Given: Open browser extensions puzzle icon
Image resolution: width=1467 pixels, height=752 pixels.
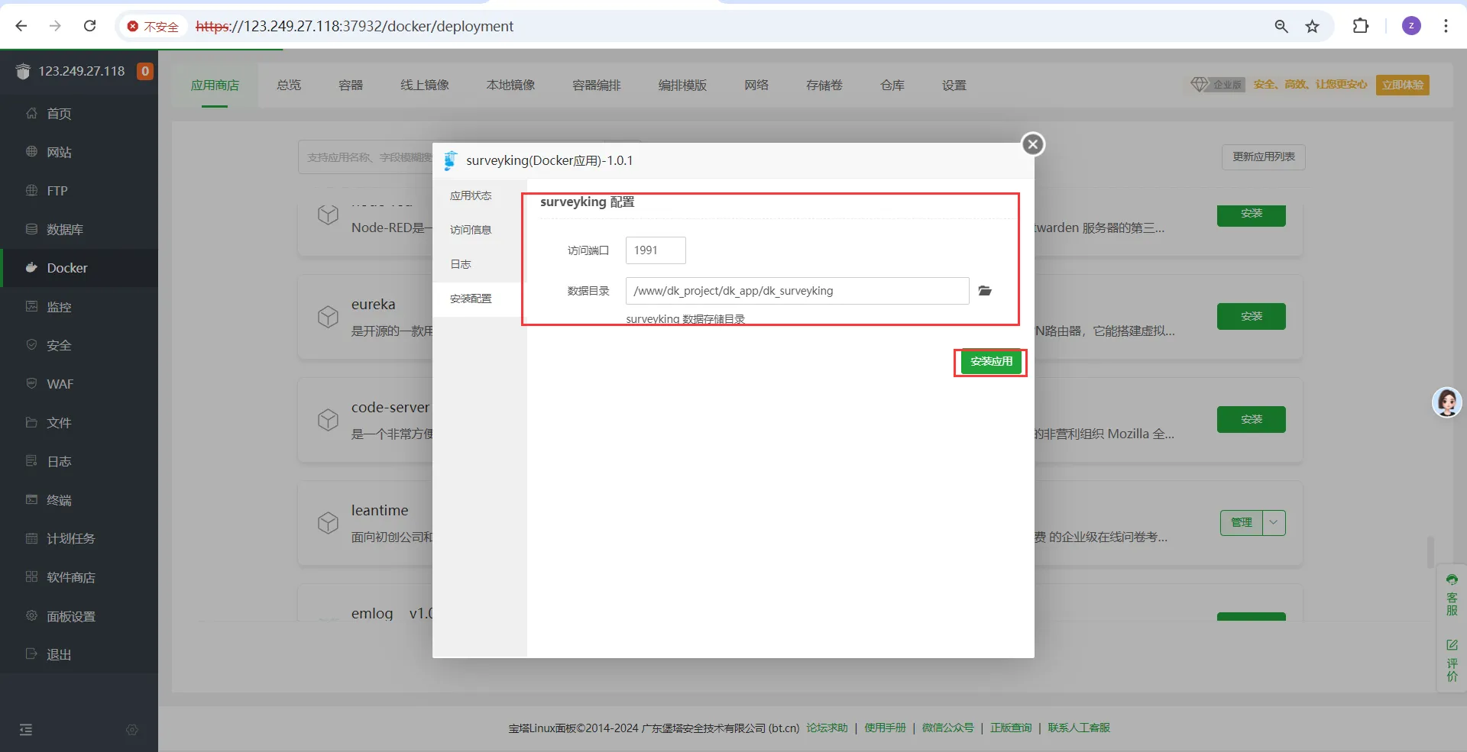Looking at the screenshot, I should click(x=1360, y=26).
